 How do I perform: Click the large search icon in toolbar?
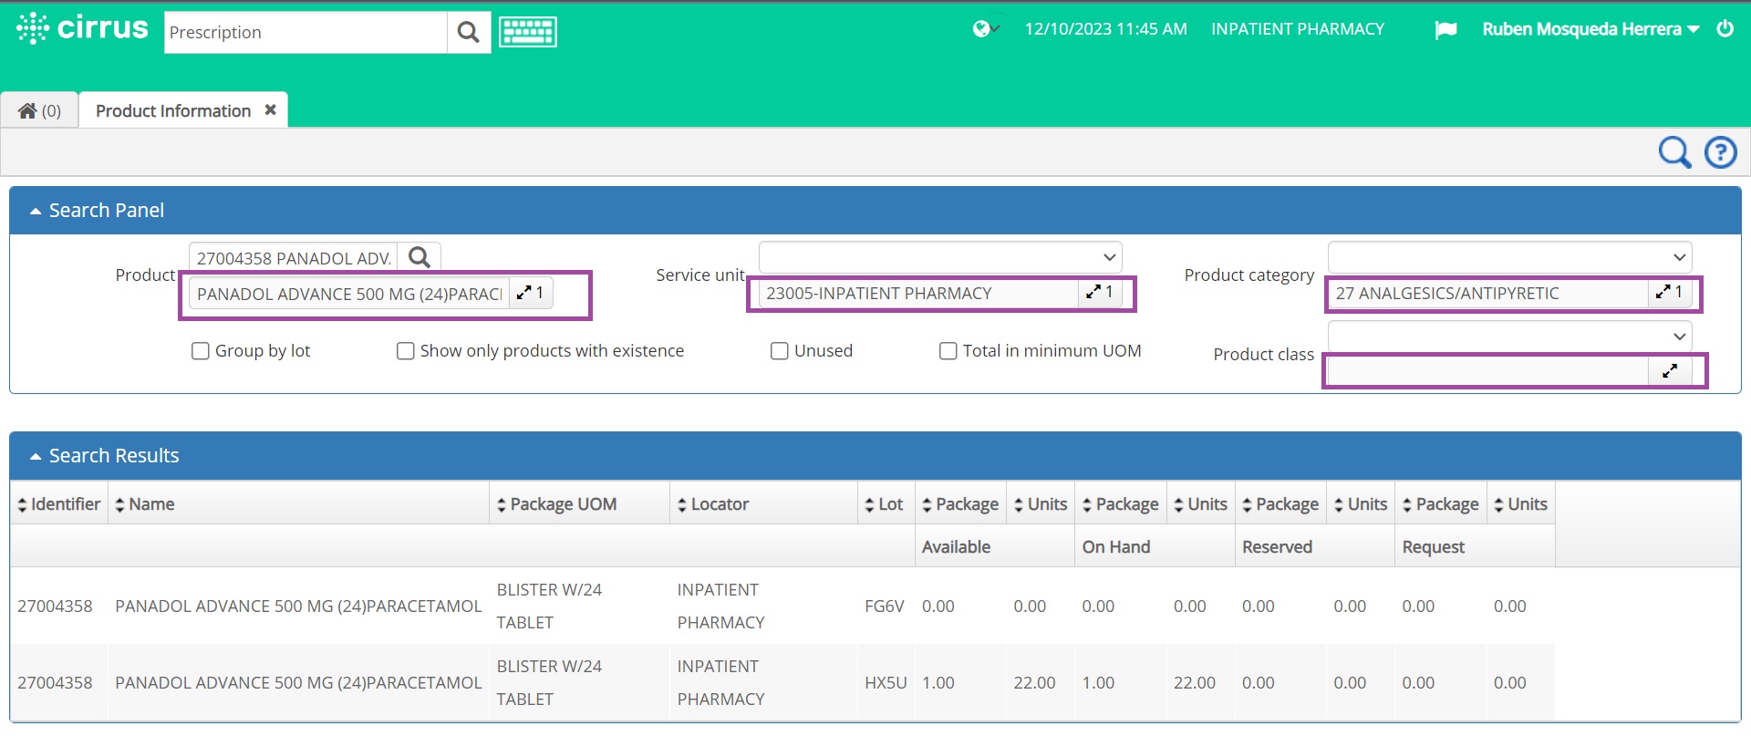(x=1673, y=152)
